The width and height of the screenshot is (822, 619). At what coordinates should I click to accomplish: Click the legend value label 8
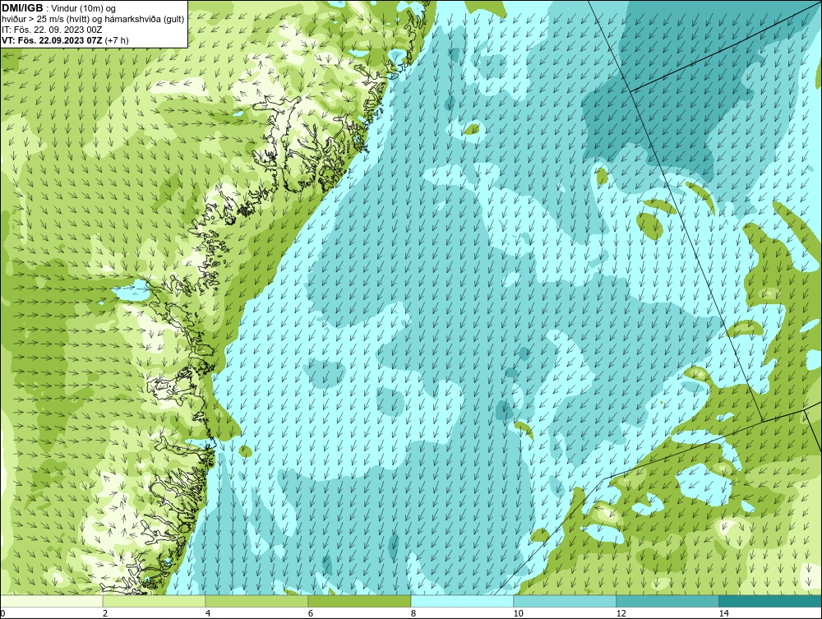(x=413, y=613)
